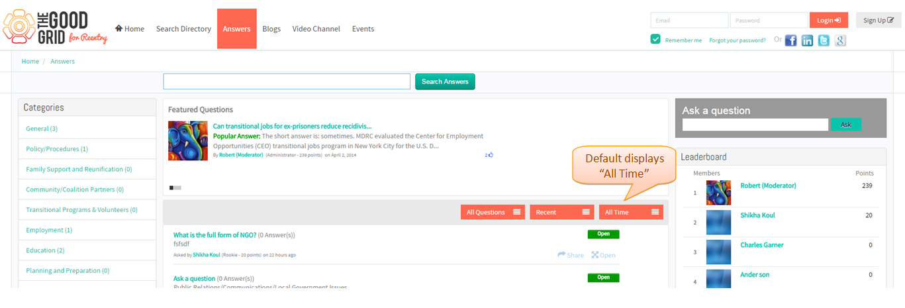Click Answers breadcrumb link
This screenshot has height=308, width=905.
click(x=63, y=61)
